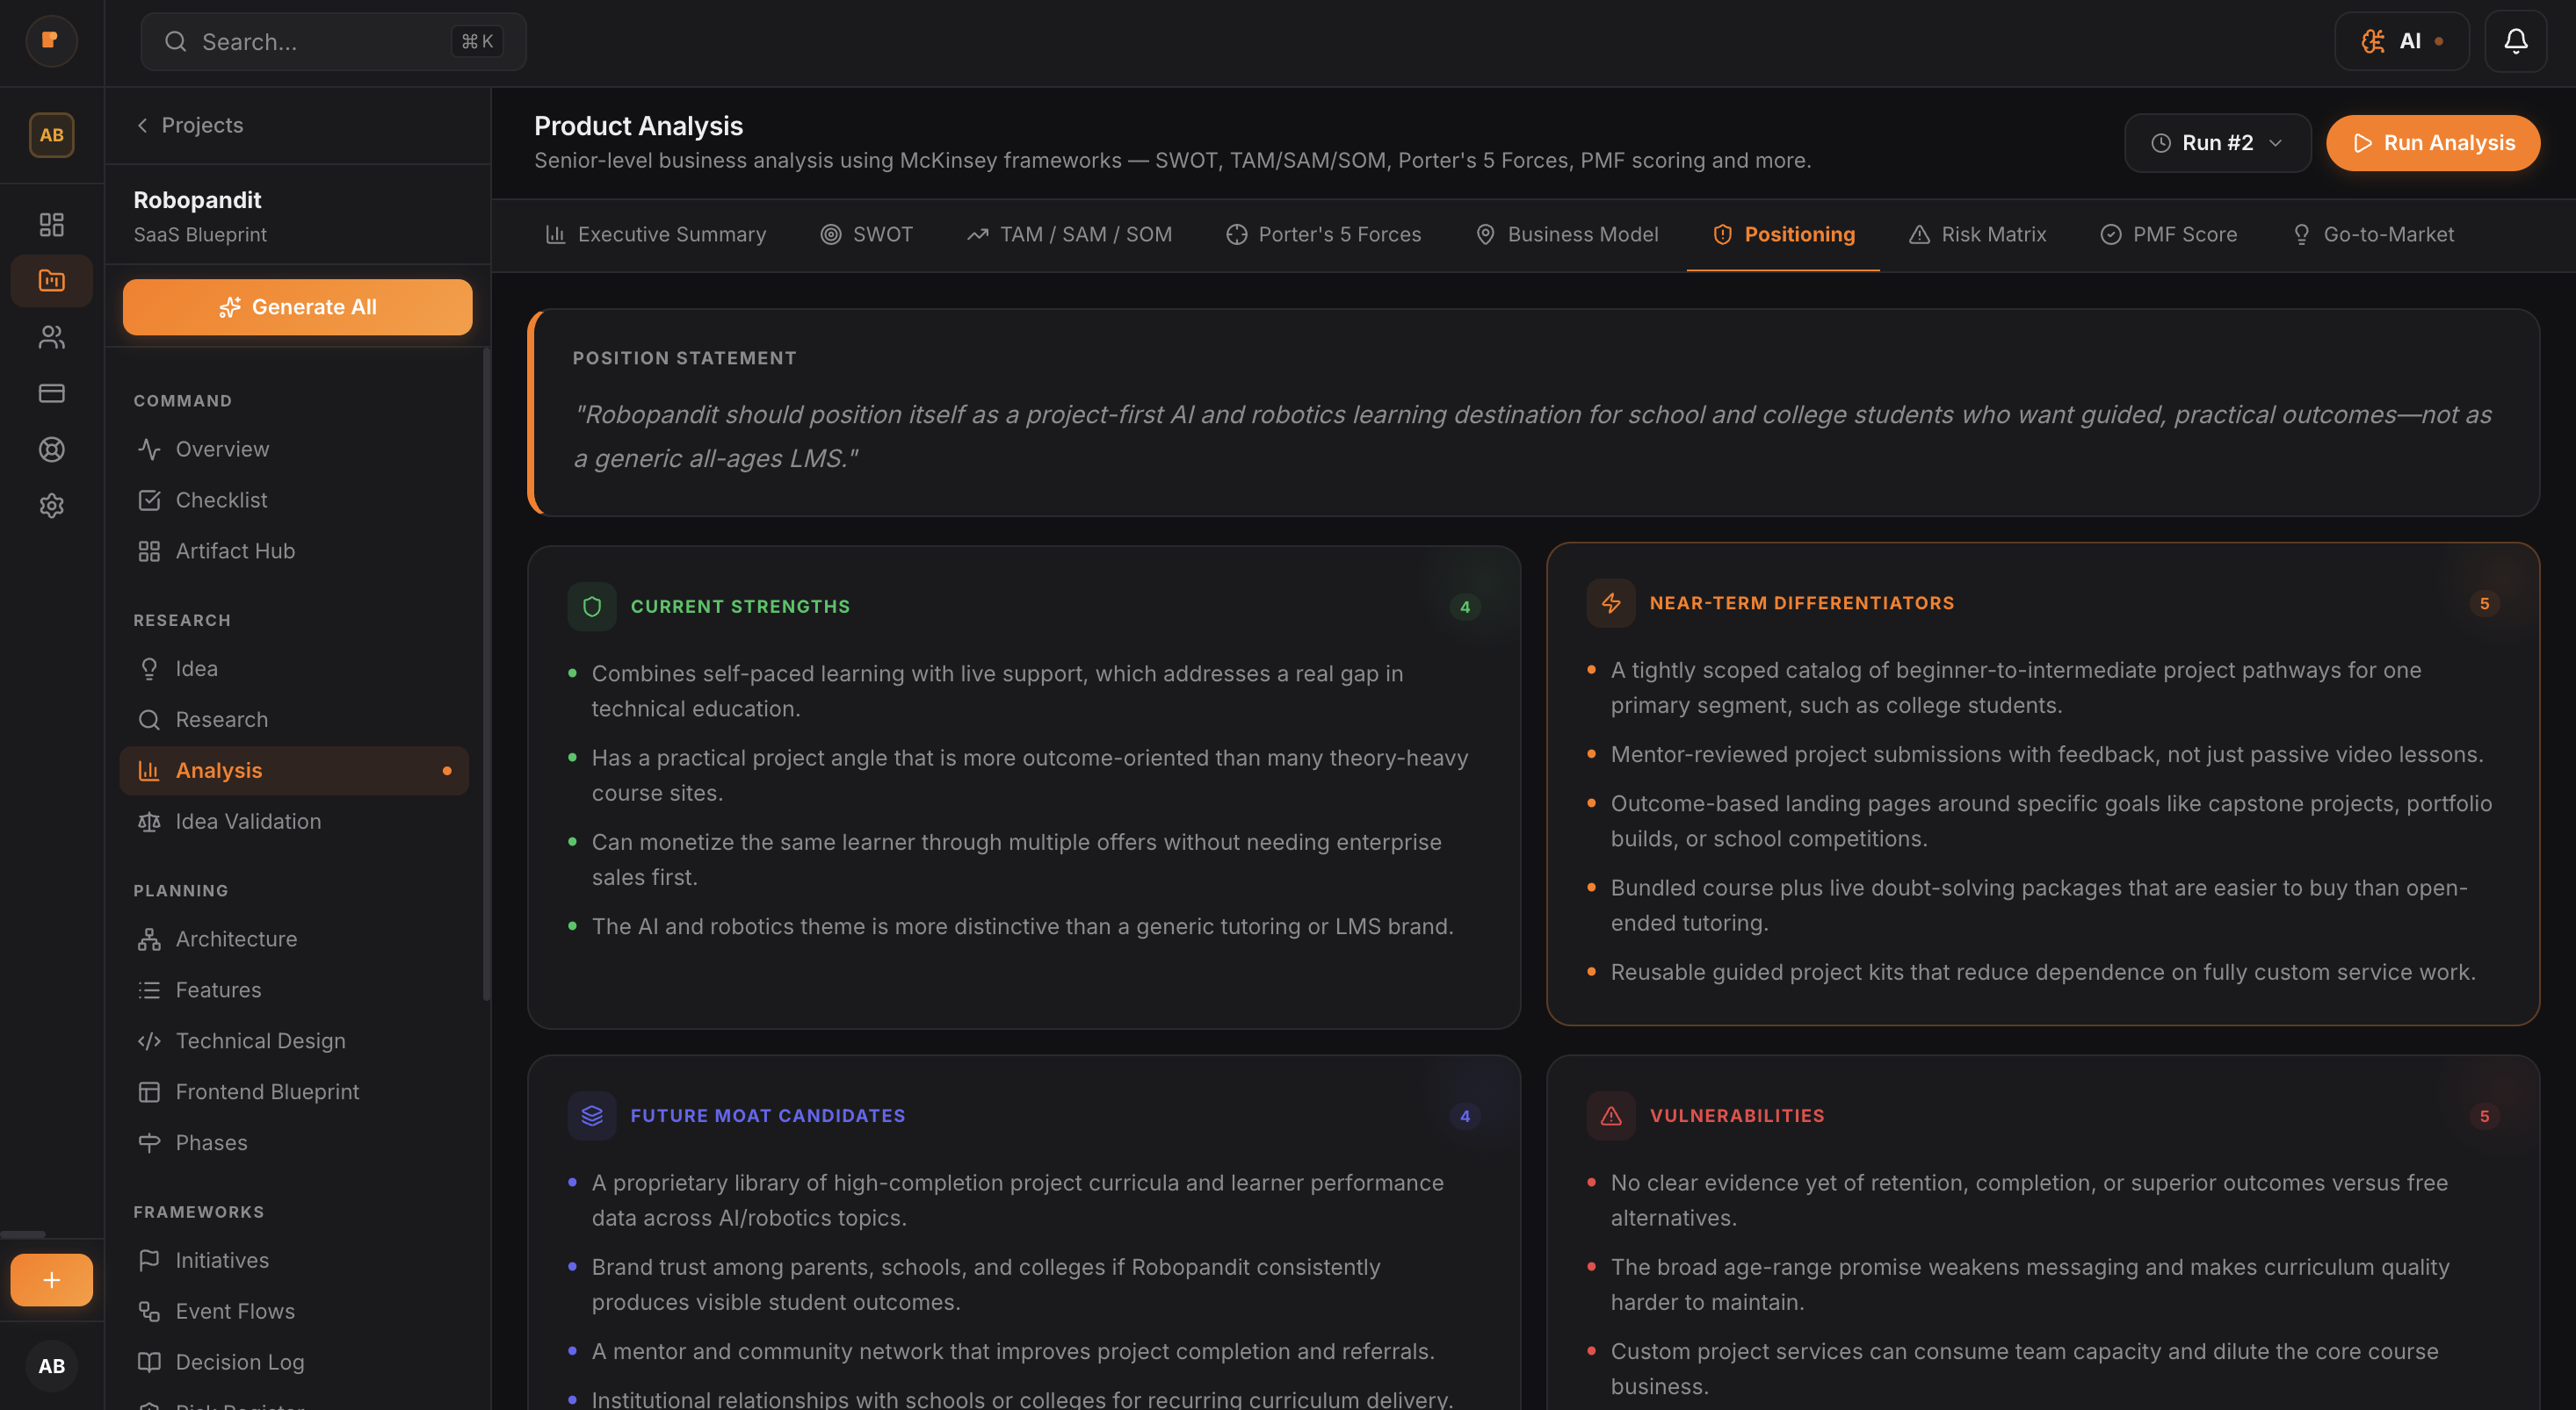The width and height of the screenshot is (2576, 1410).
Task: Open the Artifact Hub entry
Action: pos(235,550)
